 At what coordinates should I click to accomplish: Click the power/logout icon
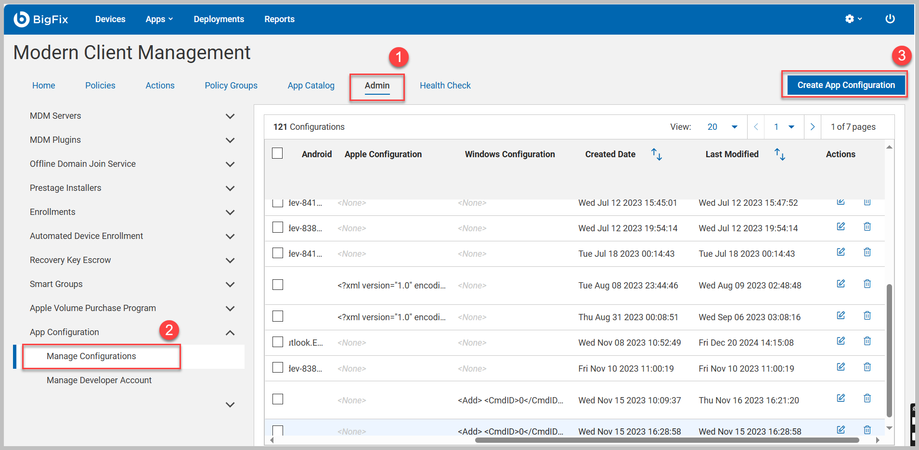click(x=890, y=19)
